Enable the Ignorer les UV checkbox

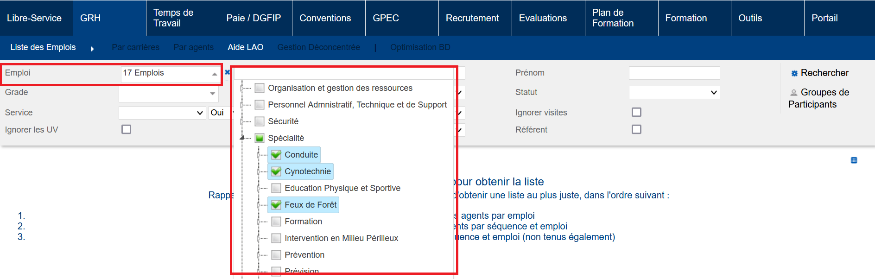(126, 129)
